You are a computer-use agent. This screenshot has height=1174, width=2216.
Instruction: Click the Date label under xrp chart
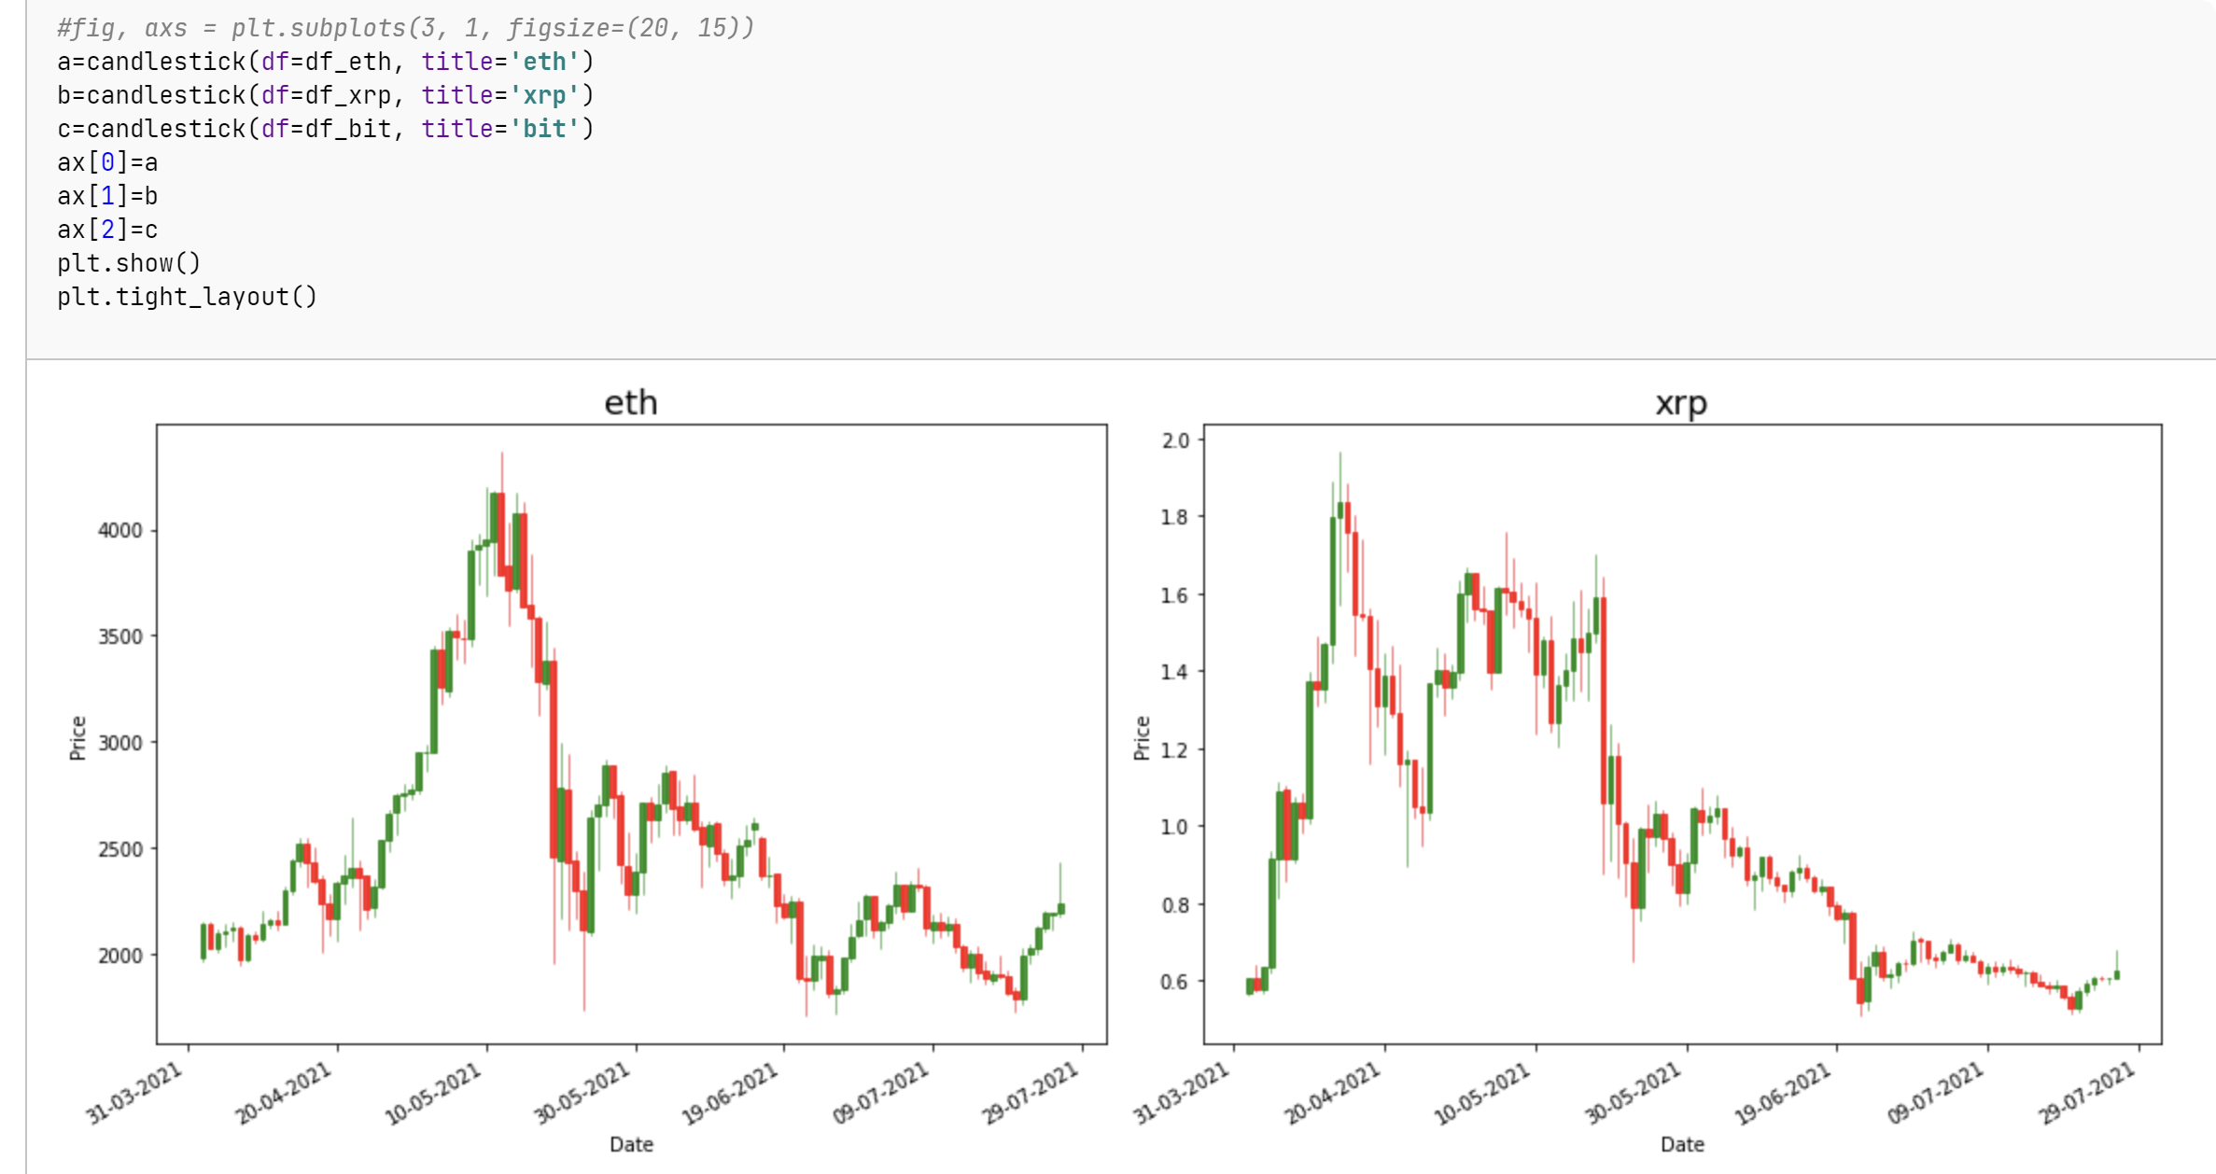tap(1682, 1144)
